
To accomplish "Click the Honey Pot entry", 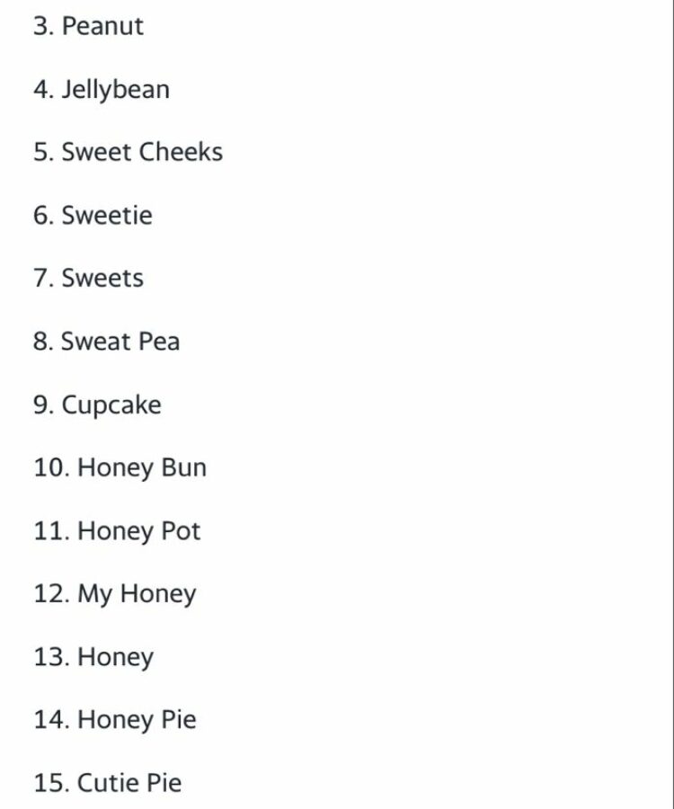I will (x=138, y=531).
